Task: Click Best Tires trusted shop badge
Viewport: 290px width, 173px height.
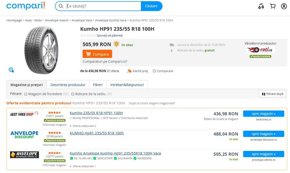Action: (55, 120)
